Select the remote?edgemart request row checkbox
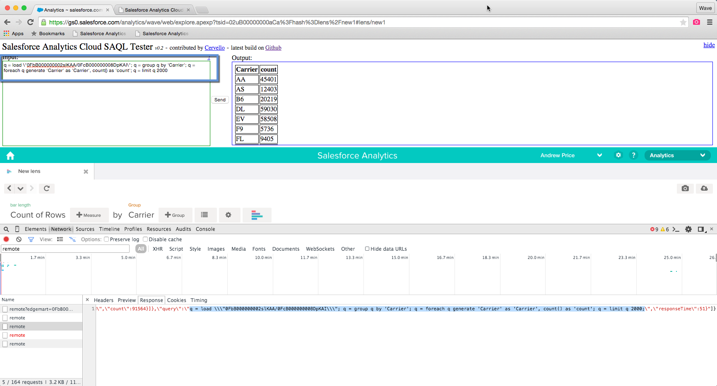This screenshot has width=717, height=386. coord(5,309)
